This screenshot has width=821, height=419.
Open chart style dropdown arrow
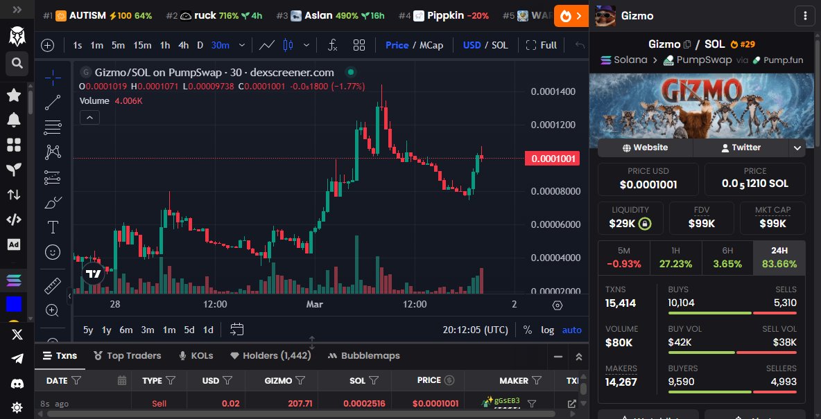point(306,45)
